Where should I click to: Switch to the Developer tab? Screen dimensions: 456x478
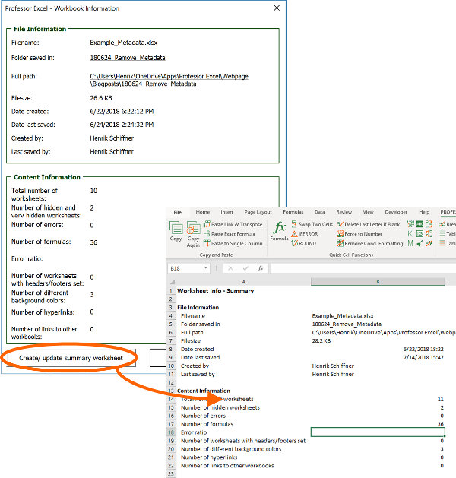tap(396, 212)
